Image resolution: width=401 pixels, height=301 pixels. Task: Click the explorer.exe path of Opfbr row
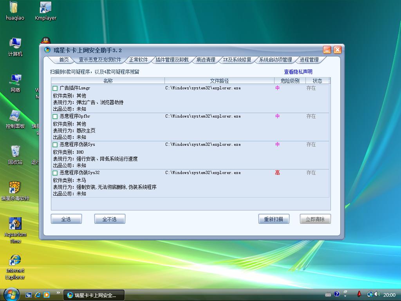(203, 116)
